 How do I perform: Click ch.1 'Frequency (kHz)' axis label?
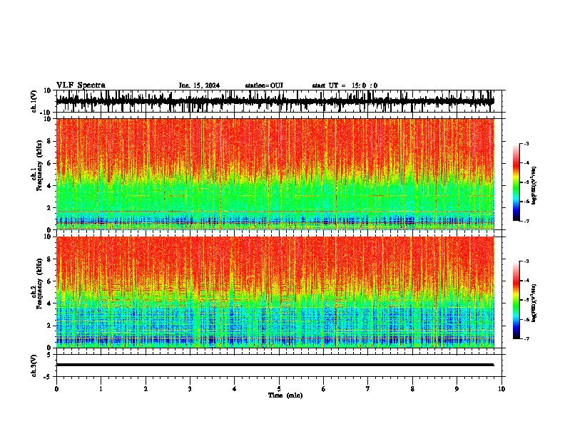(39, 165)
